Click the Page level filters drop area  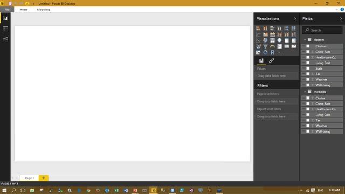click(x=277, y=101)
